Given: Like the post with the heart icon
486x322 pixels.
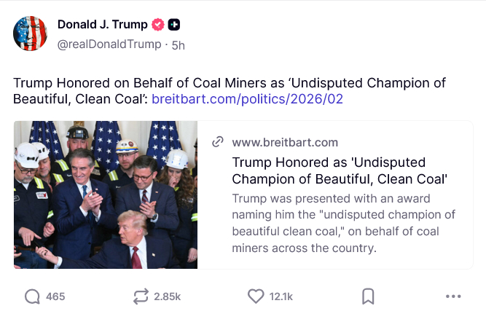Looking at the screenshot, I should coord(255,297).
